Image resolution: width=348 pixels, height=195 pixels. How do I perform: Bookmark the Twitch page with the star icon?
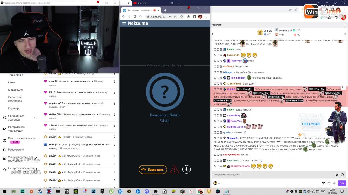click(296, 9)
